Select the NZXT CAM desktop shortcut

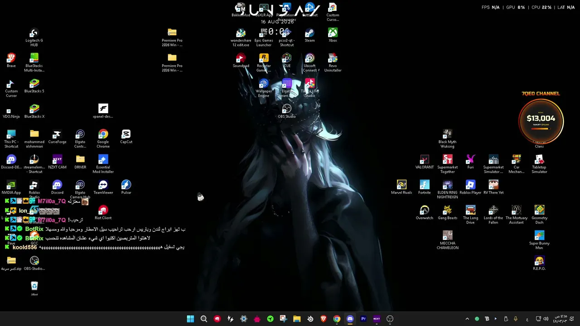(57, 162)
